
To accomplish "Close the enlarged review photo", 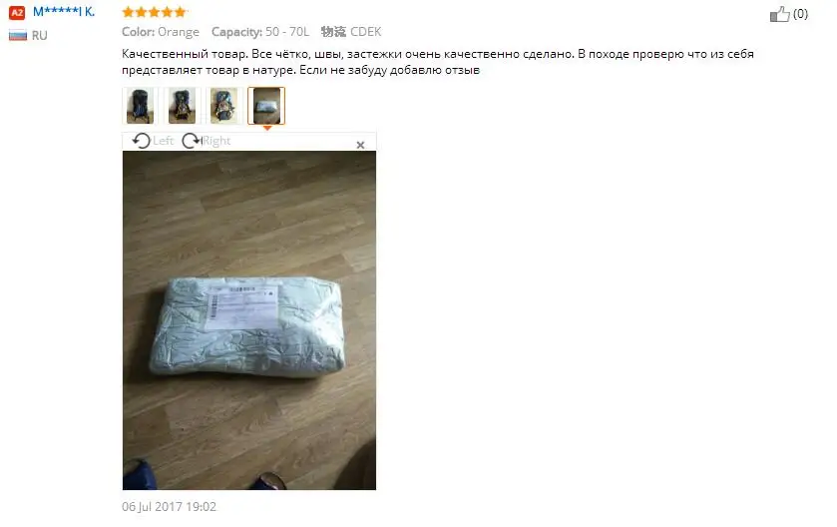I will click(x=360, y=145).
